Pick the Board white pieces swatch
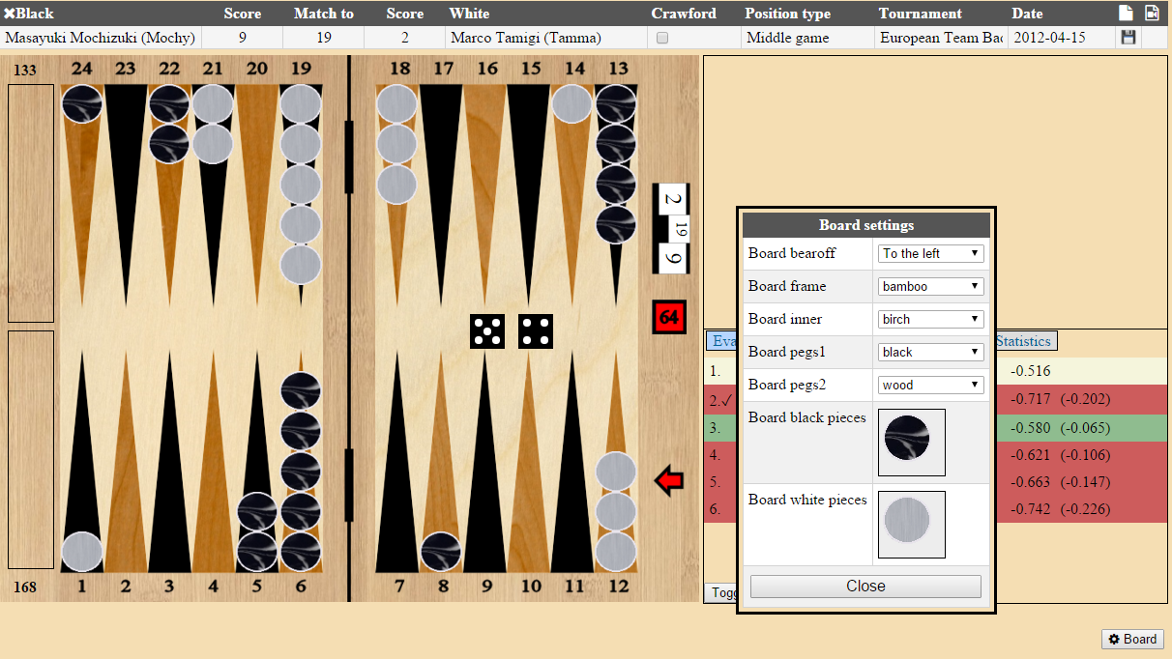 point(911,524)
